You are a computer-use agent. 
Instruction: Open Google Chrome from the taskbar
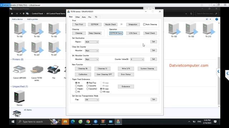point(88,122)
